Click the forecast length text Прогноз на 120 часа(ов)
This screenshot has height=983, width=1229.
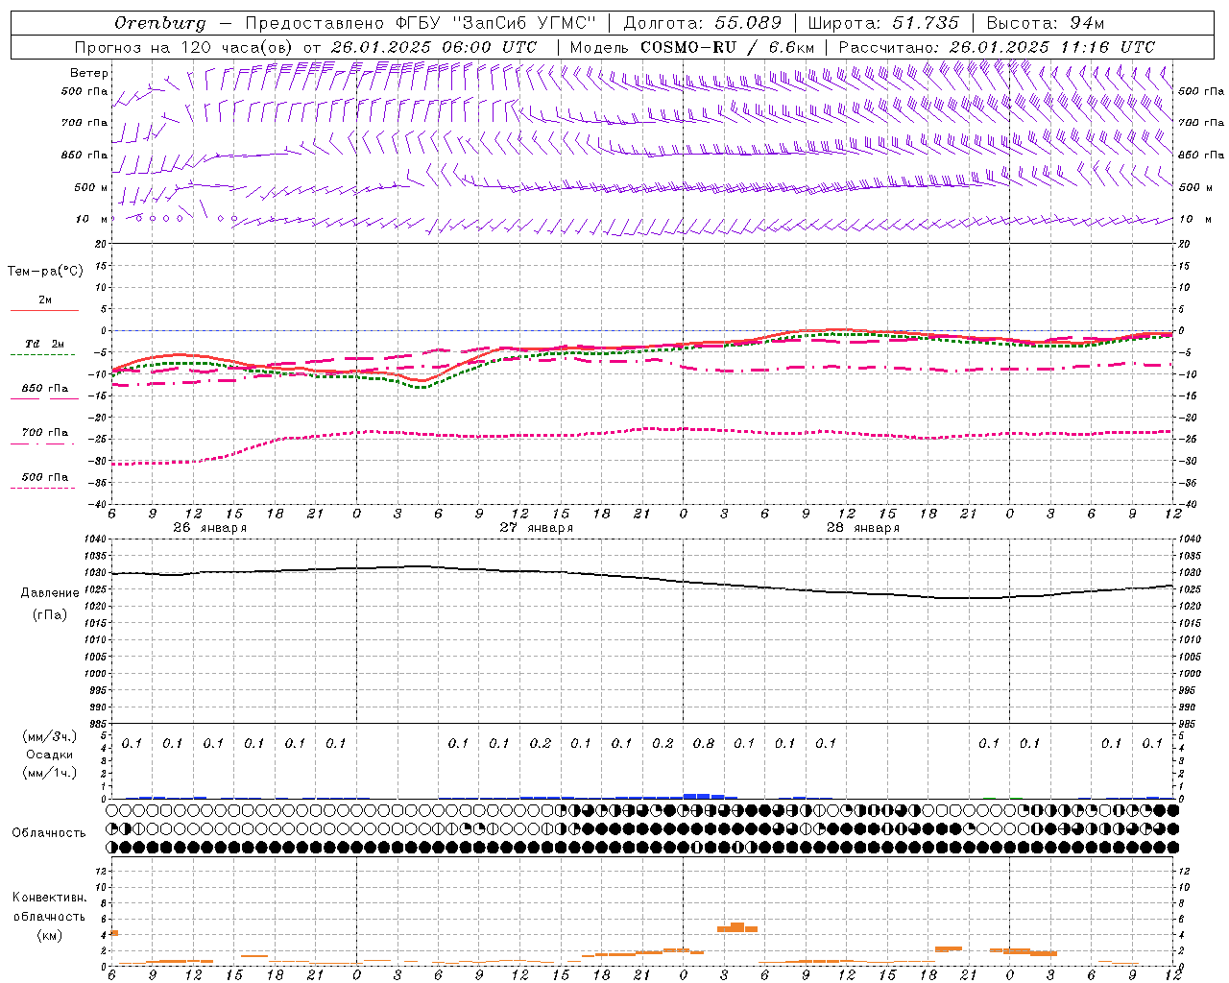[x=184, y=47]
